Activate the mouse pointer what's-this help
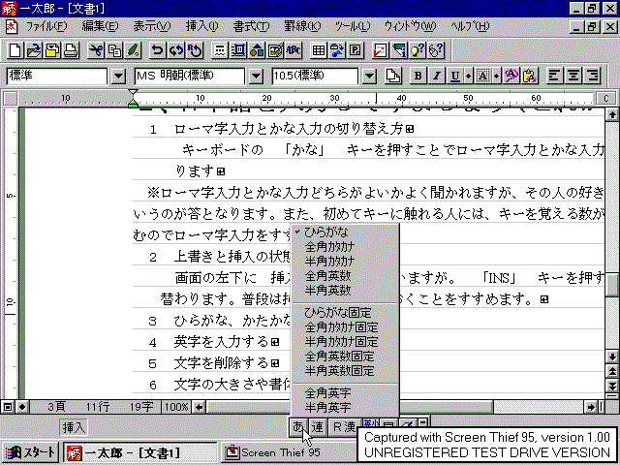The image size is (620, 465). point(436,50)
